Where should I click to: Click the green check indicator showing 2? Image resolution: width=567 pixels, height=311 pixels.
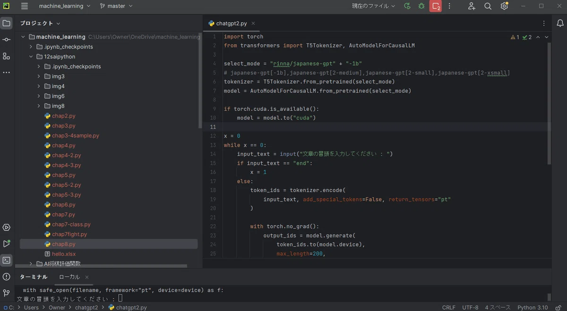coord(527,37)
